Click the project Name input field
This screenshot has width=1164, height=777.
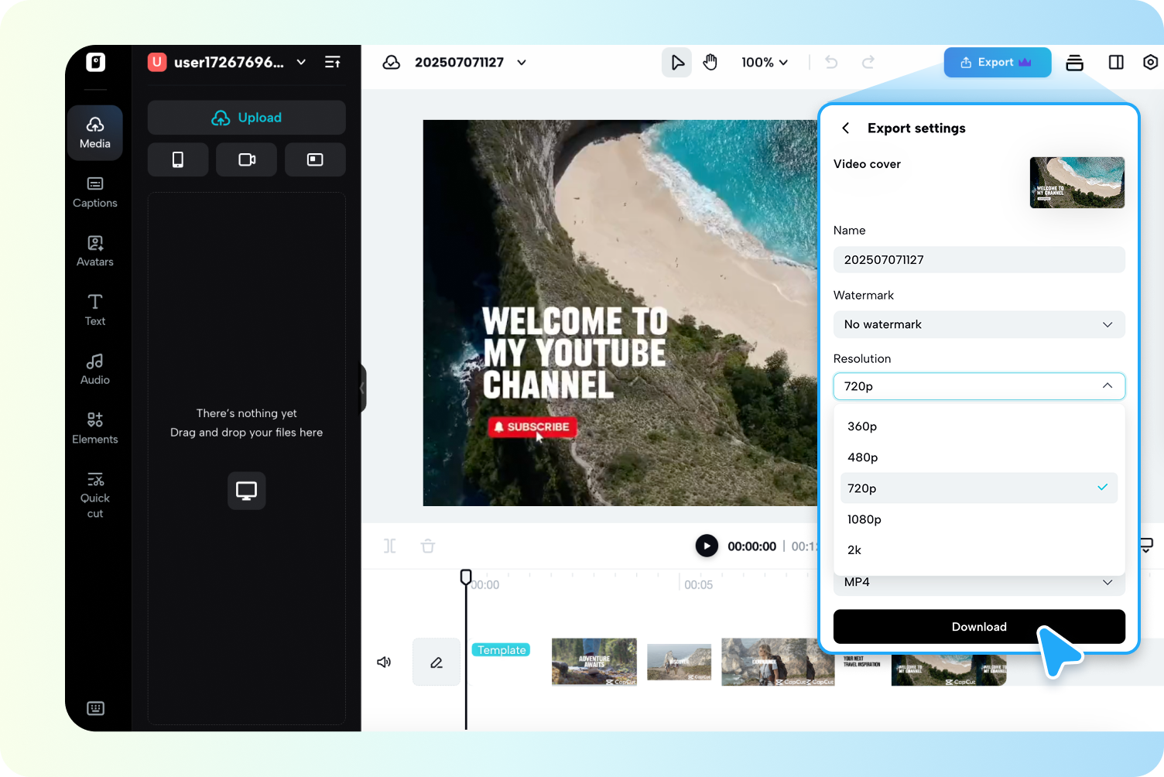pos(978,259)
